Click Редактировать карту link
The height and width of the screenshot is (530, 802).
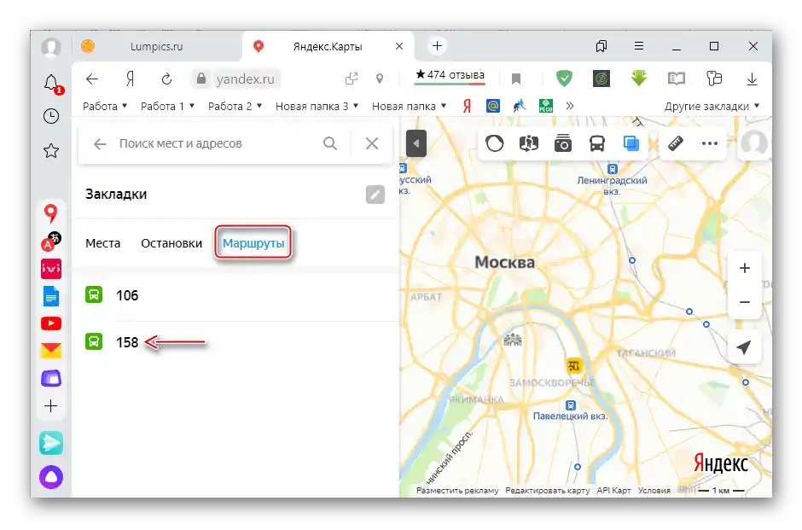coord(547,491)
